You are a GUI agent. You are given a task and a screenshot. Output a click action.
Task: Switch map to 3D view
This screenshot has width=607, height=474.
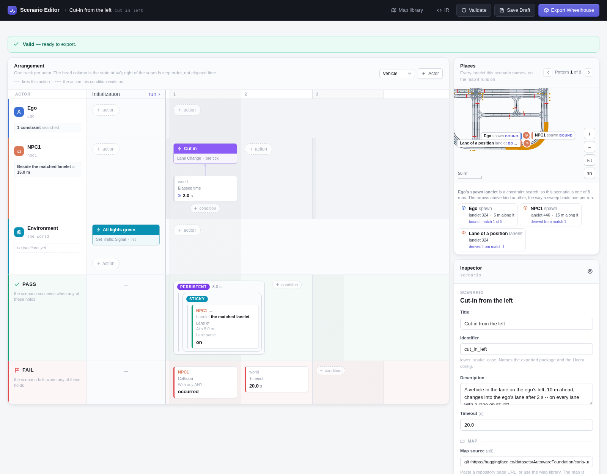pyautogui.click(x=590, y=174)
